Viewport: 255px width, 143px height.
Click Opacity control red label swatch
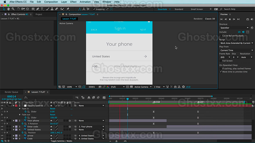pos(16,105)
